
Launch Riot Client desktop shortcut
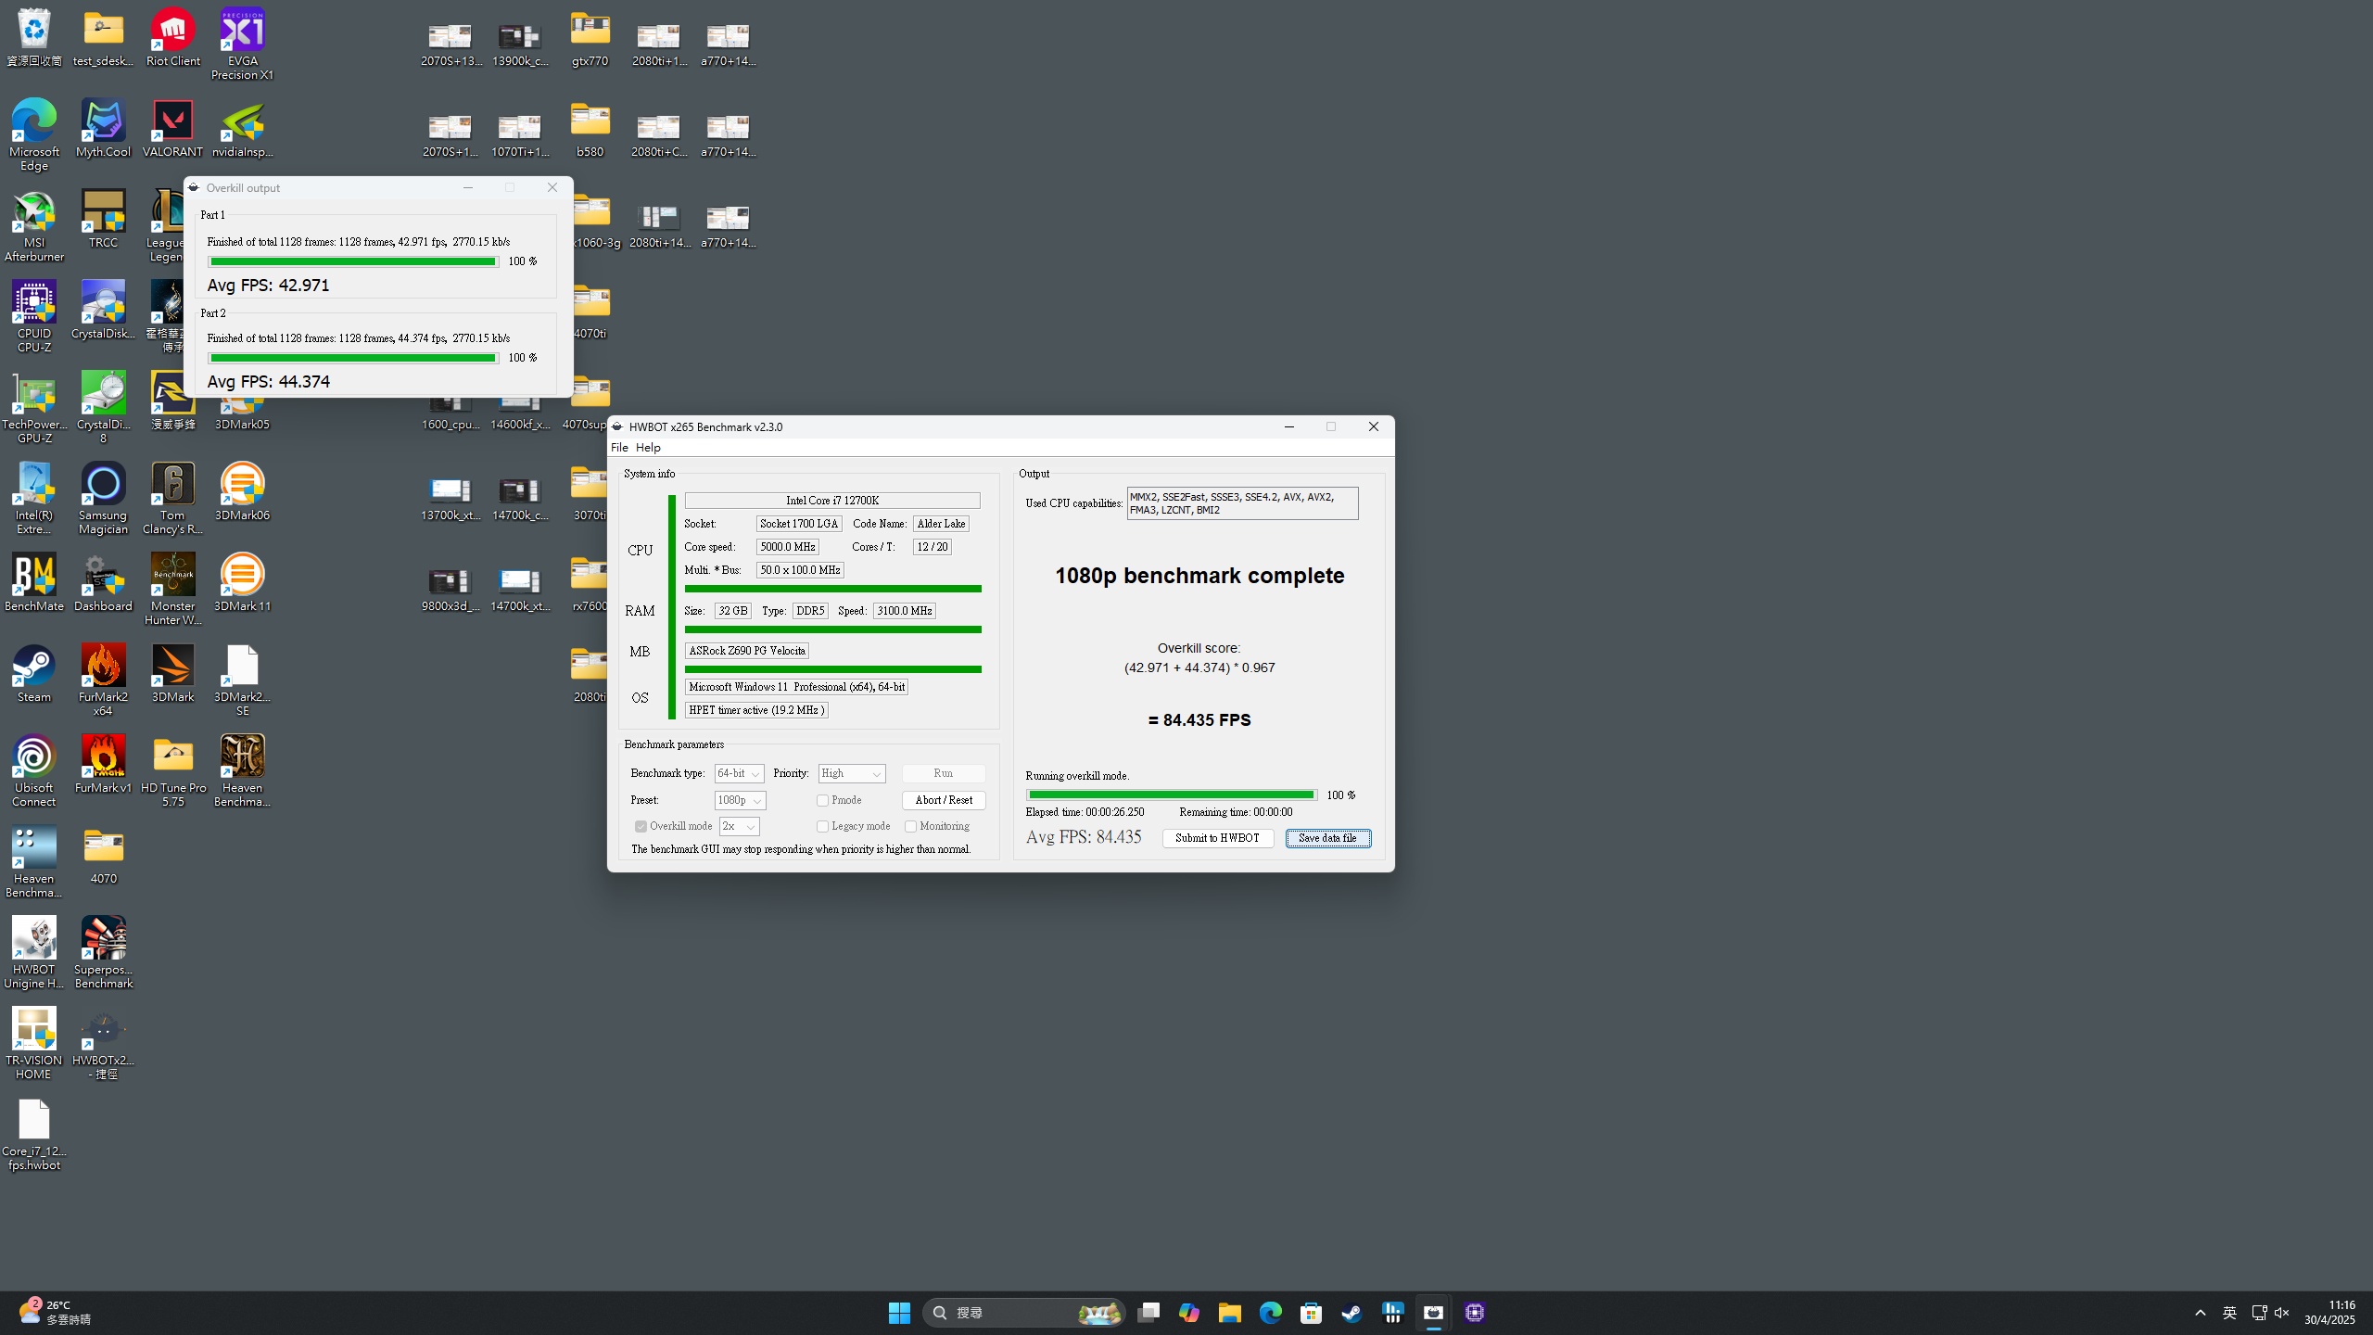tap(172, 38)
